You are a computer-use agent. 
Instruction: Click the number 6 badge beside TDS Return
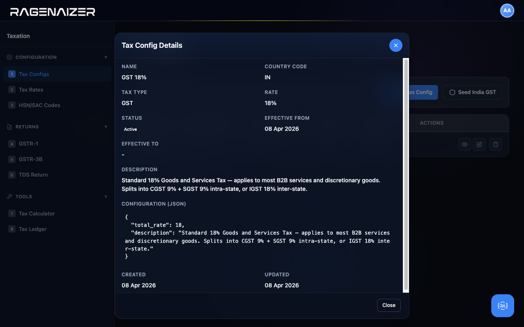12,175
